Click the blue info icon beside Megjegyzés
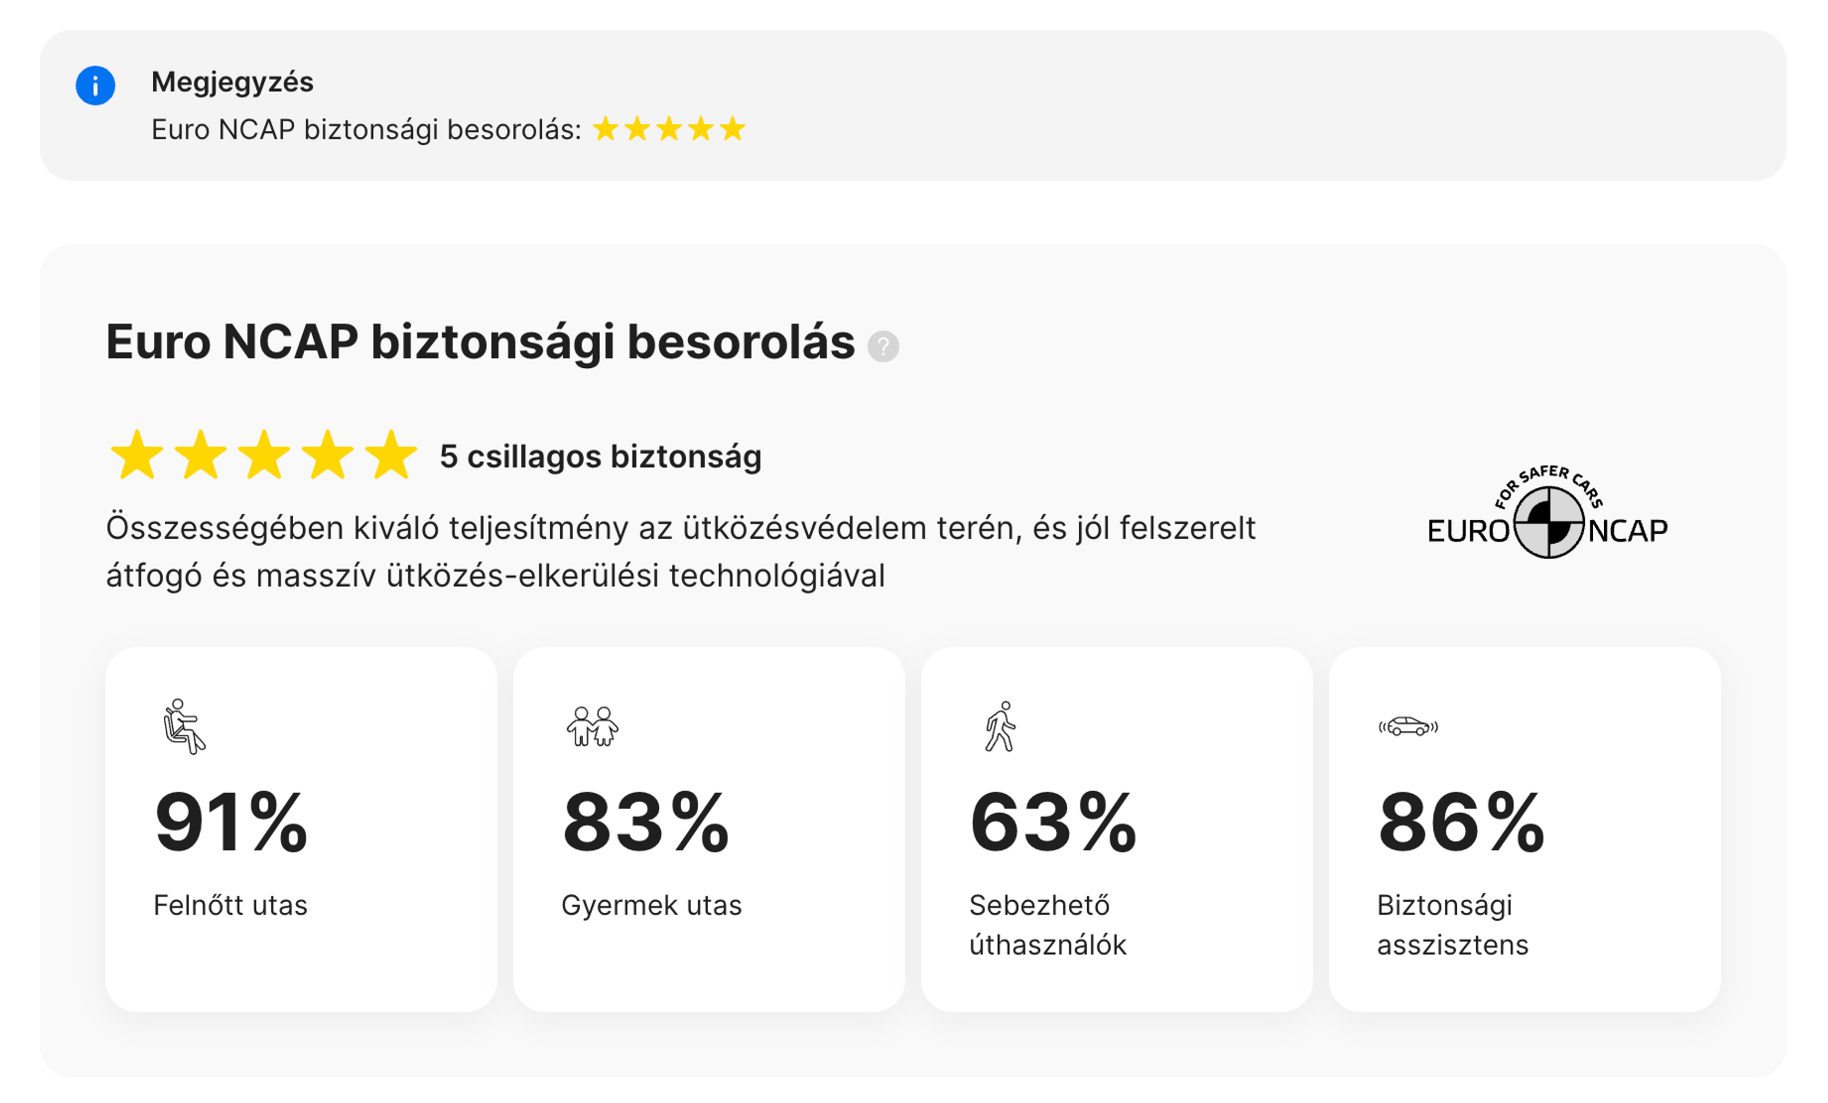 click(95, 85)
